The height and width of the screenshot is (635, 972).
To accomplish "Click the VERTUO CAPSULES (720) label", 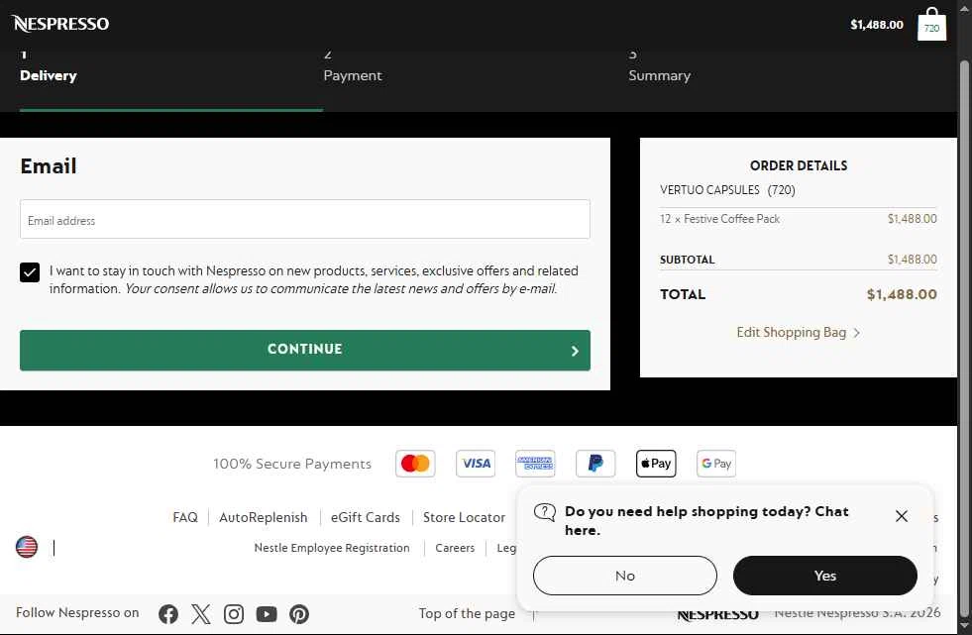I will coord(727,190).
